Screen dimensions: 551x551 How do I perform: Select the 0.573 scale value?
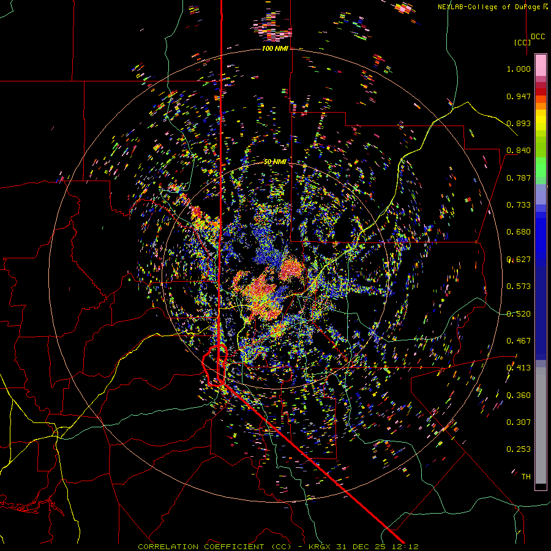click(x=519, y=287)
